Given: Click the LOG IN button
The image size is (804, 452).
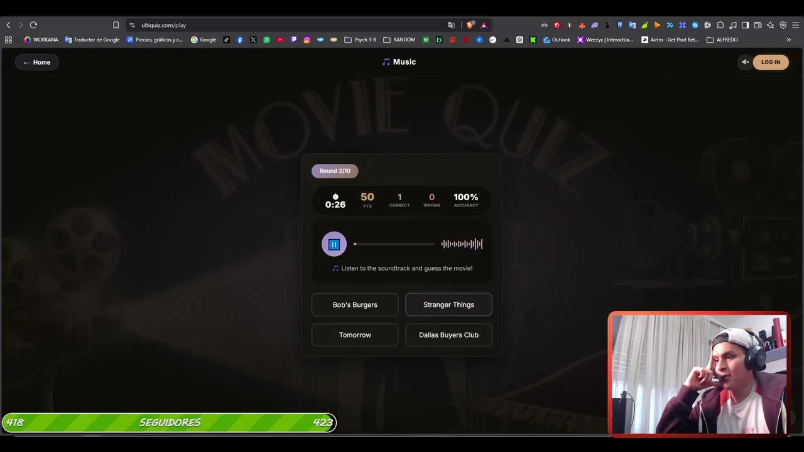Looking at the screenshot, I should click(x=771, y=62).
